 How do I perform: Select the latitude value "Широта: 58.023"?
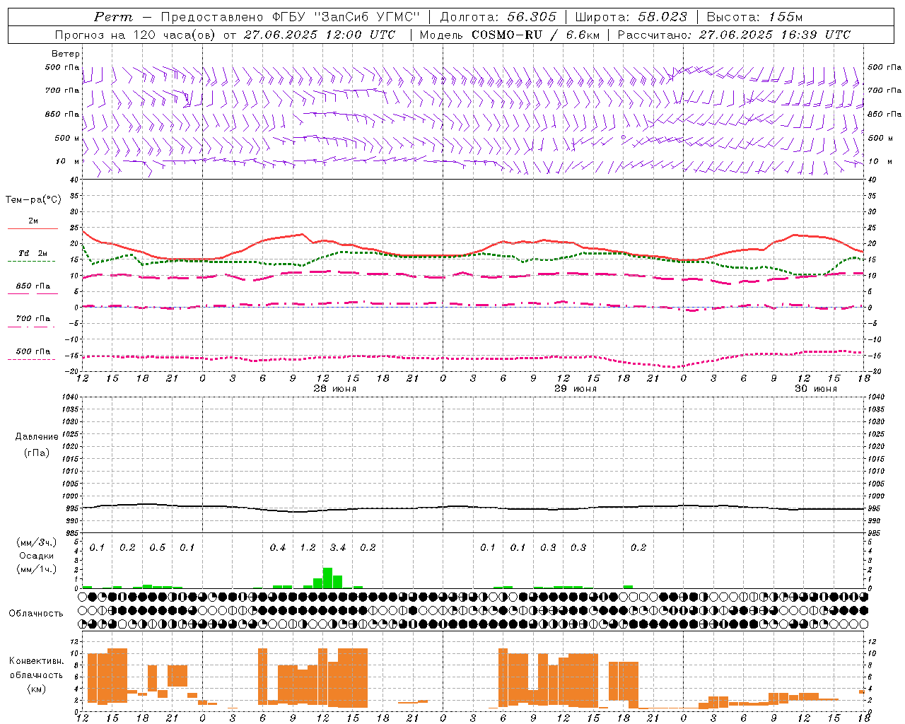coord(631,17)
